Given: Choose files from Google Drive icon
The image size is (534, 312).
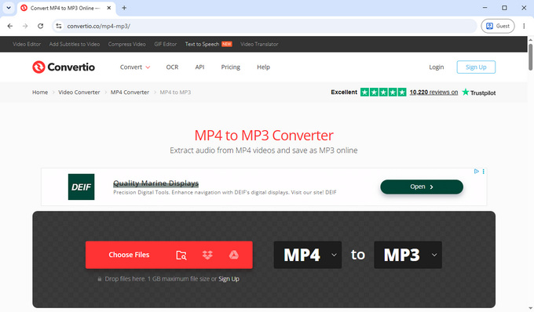Looking at the screenshot, I should tap(234, 255).
